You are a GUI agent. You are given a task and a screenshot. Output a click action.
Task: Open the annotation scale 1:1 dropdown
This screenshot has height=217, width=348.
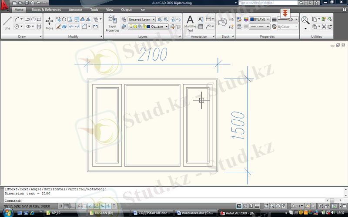point(297,206)
